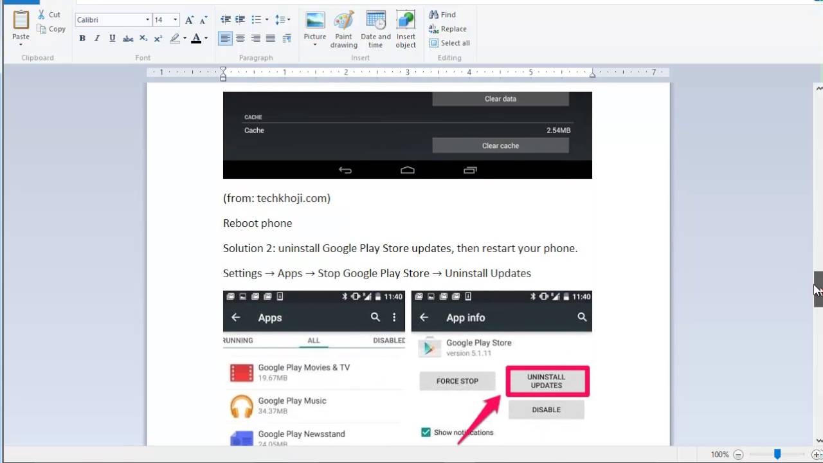Expand font color dropdown arrow
Image resolution: width=823 pixels, height=463 pixels.
coord(206,39)
